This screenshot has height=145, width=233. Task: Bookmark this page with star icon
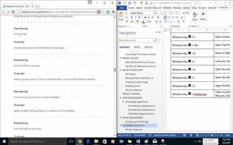[x=103, y=12]
